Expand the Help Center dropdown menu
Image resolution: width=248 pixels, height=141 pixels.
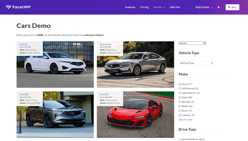pyautogui.click(x=204, y=7)
